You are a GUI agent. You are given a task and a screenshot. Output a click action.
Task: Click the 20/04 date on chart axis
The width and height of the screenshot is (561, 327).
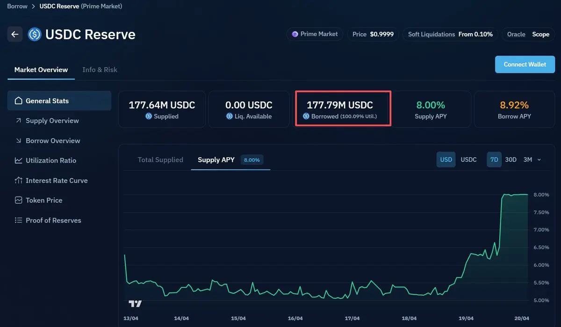coord(522,318)
